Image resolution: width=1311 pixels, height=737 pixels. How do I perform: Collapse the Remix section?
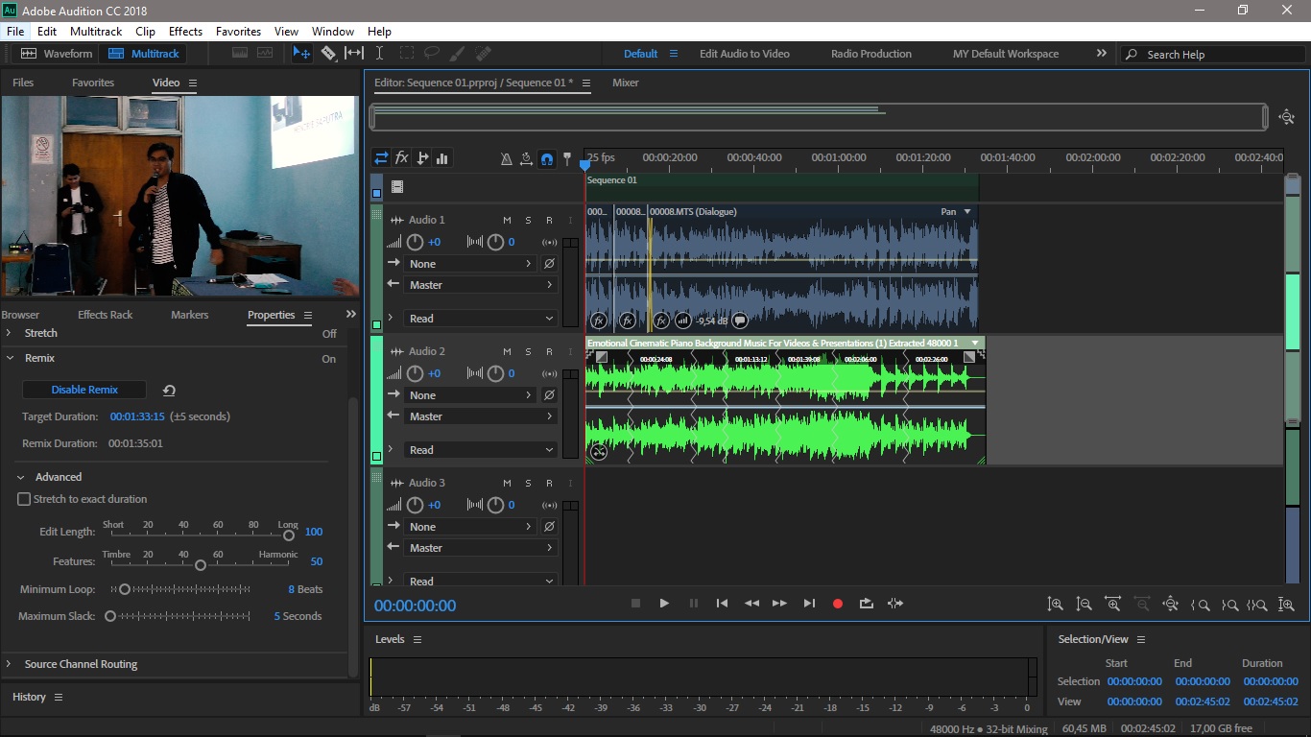point(9,358)
